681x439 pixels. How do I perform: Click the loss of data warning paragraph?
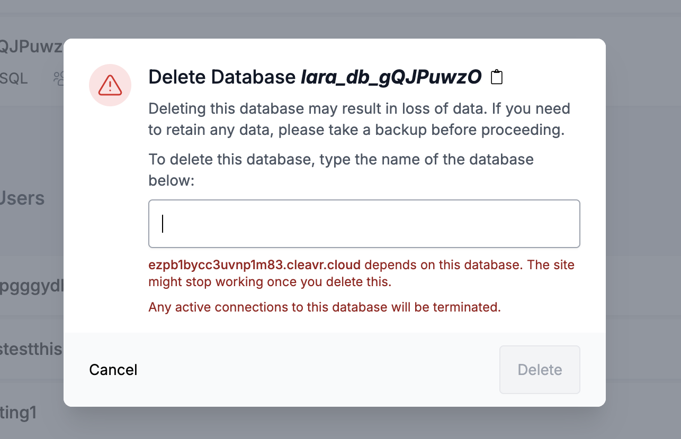coord(359,120)
